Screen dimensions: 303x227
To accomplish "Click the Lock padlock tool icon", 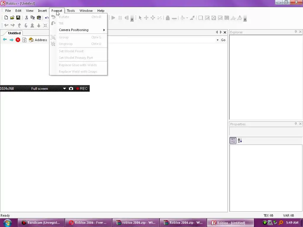I will click(167, 18).
